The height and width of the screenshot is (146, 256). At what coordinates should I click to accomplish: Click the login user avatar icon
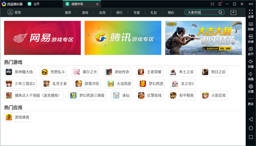click(10, 12)
